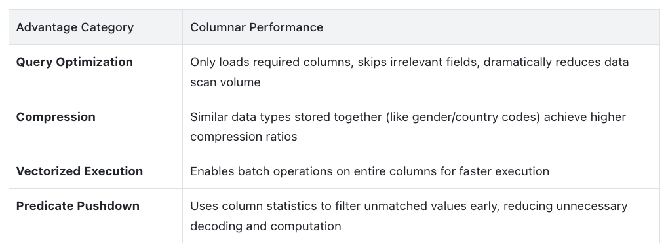The height and width of the screenshot is (250, 666).
Task: Select the Compression row label
Action: coord(56,117)
